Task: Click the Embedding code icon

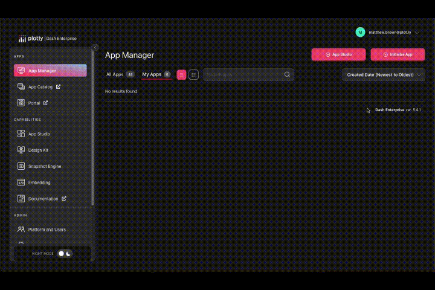Action: (21, 182)
